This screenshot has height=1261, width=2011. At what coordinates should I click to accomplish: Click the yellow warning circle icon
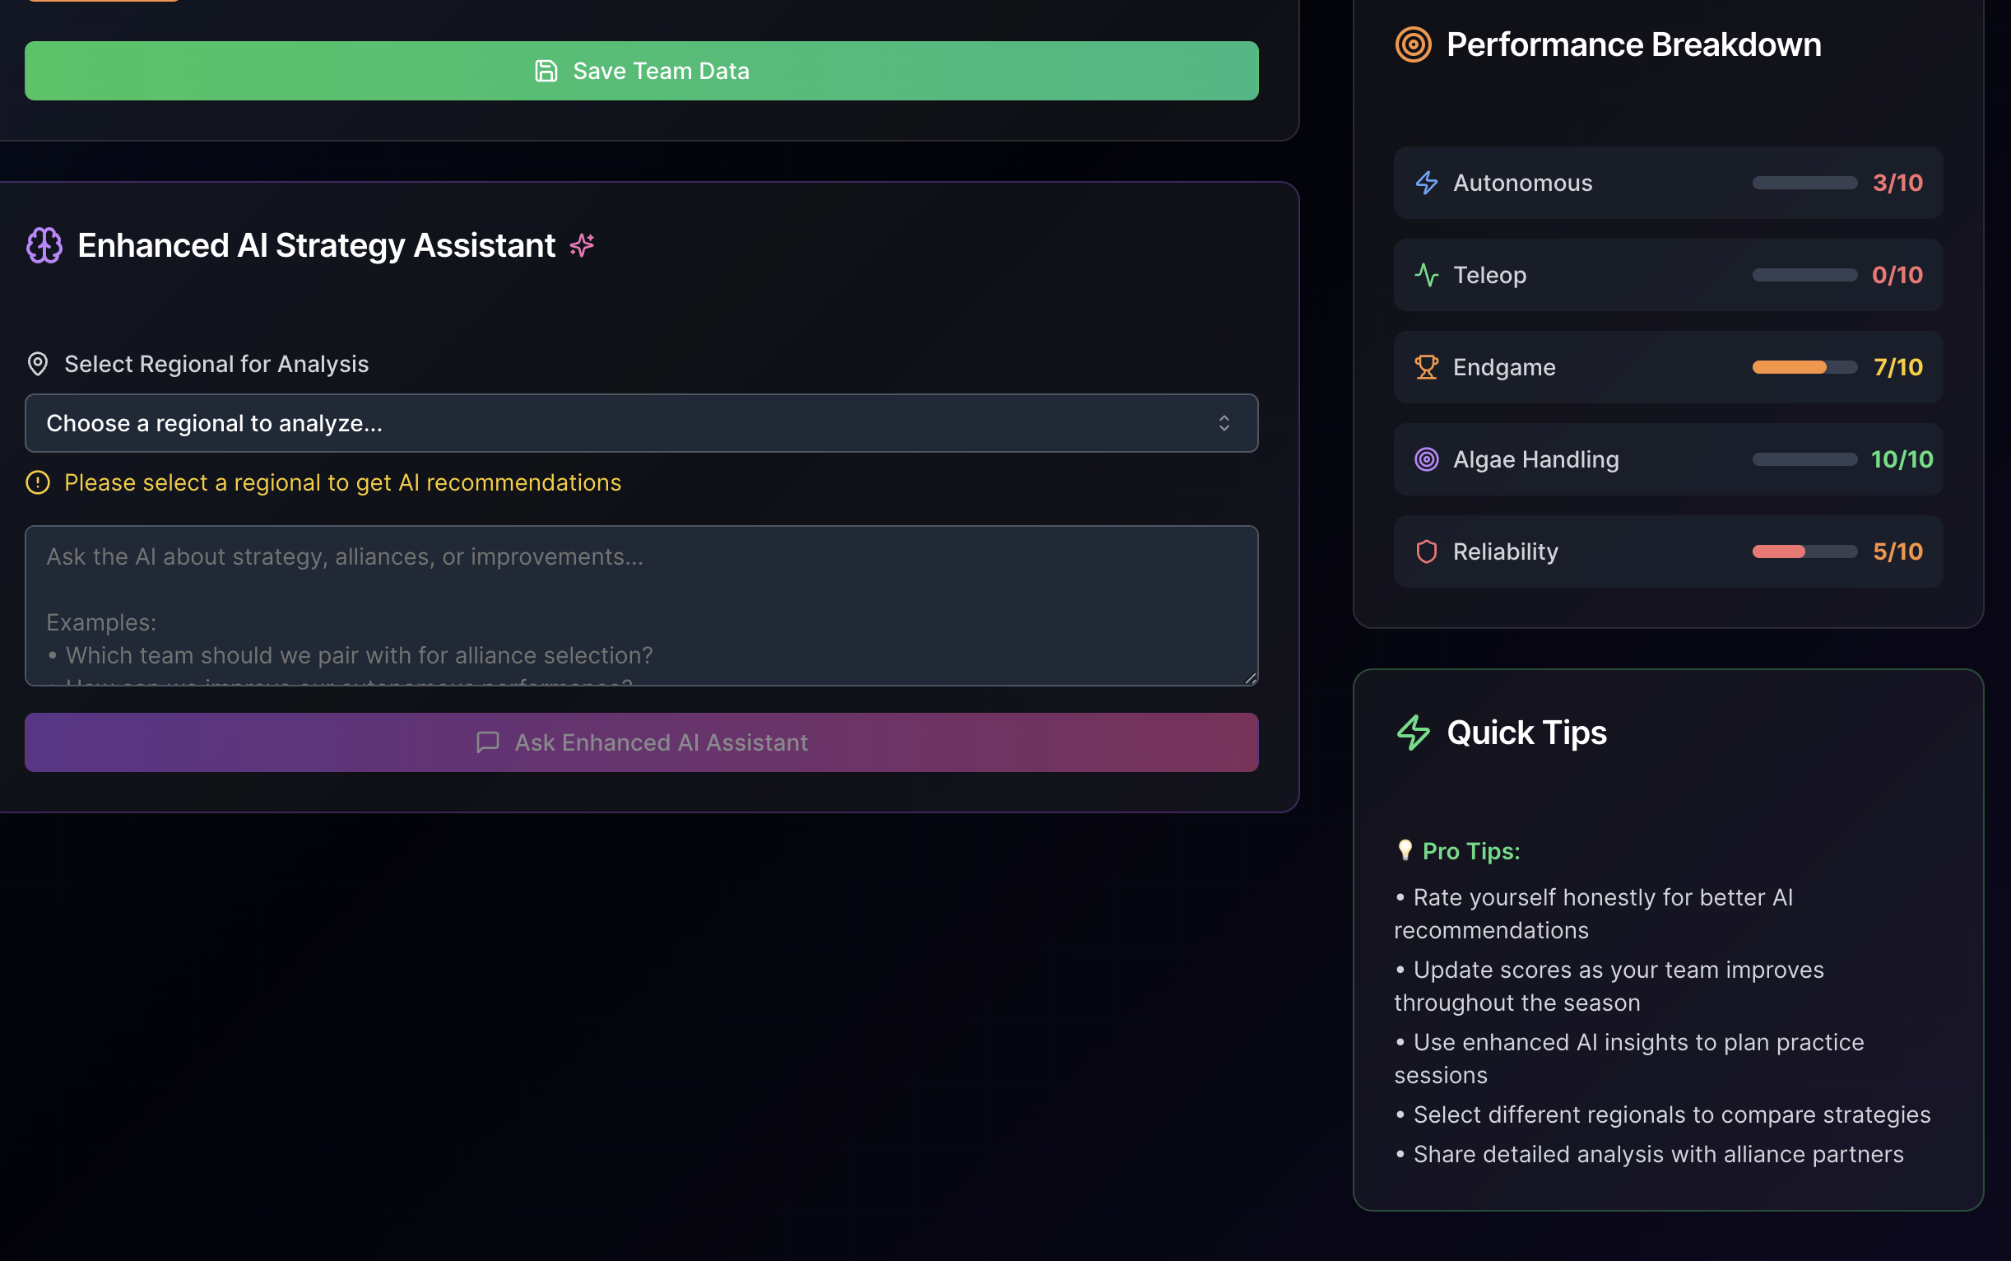tap(38, 483)
